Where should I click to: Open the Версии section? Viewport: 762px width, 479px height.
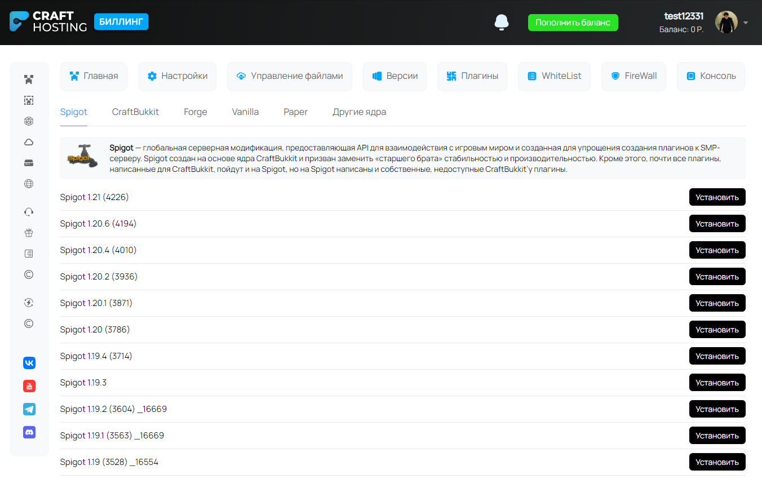(x=395, y=76)
